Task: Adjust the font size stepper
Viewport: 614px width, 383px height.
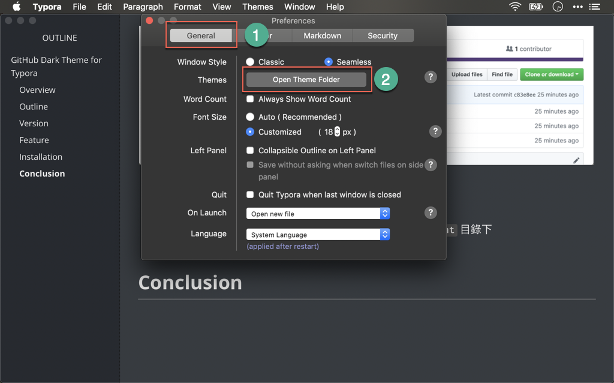Action: pos(337,132)
